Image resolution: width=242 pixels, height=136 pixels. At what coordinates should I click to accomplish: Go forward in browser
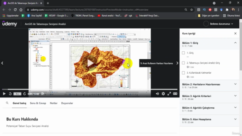click(x=9, y=10)
